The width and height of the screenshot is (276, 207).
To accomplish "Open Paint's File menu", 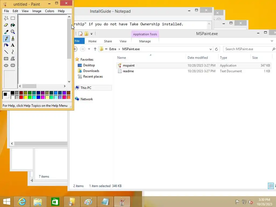I will pos(6,11).
